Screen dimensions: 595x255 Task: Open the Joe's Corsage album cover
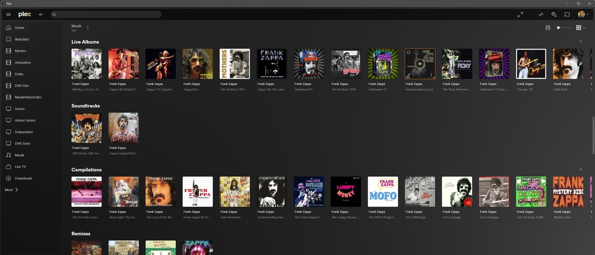tap(457, 192)
